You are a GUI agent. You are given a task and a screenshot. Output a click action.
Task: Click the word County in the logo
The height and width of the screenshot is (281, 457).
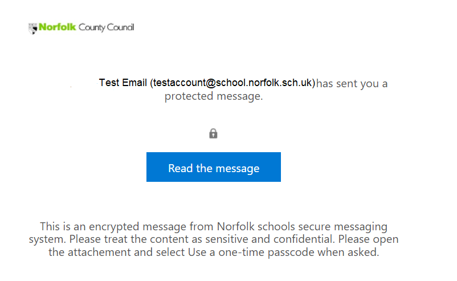point(92,28)
